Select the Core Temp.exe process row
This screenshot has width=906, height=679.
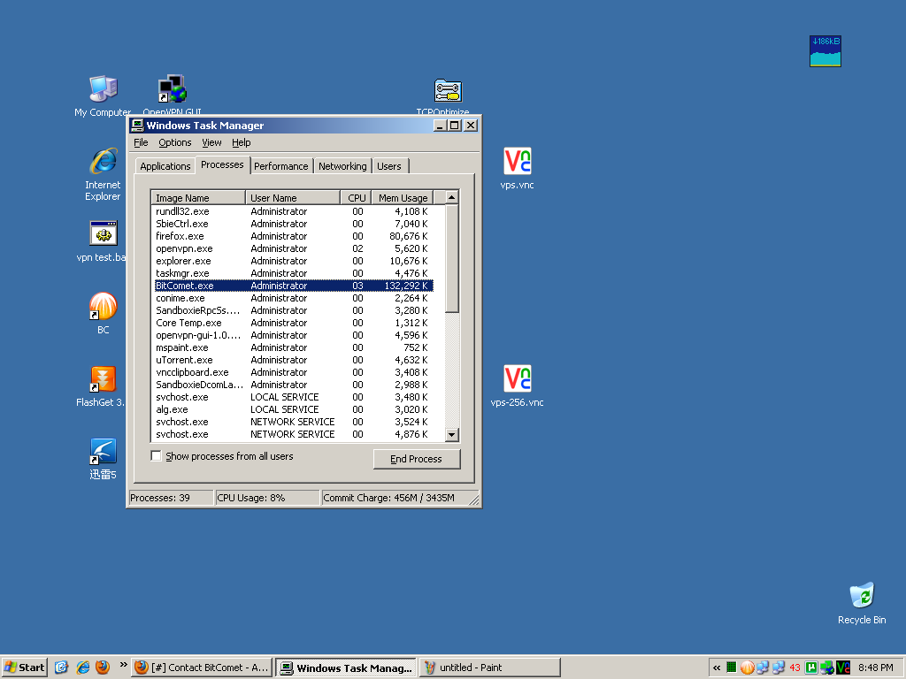pos(294,323)
